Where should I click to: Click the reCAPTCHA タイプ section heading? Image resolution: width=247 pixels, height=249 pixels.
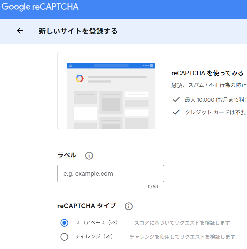[x=87, y=206]
